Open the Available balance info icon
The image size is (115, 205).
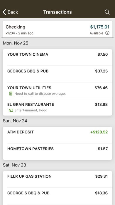pos(107,33)
